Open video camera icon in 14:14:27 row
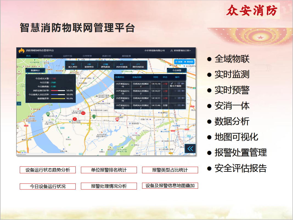293x220 pixels. (183, 91)
